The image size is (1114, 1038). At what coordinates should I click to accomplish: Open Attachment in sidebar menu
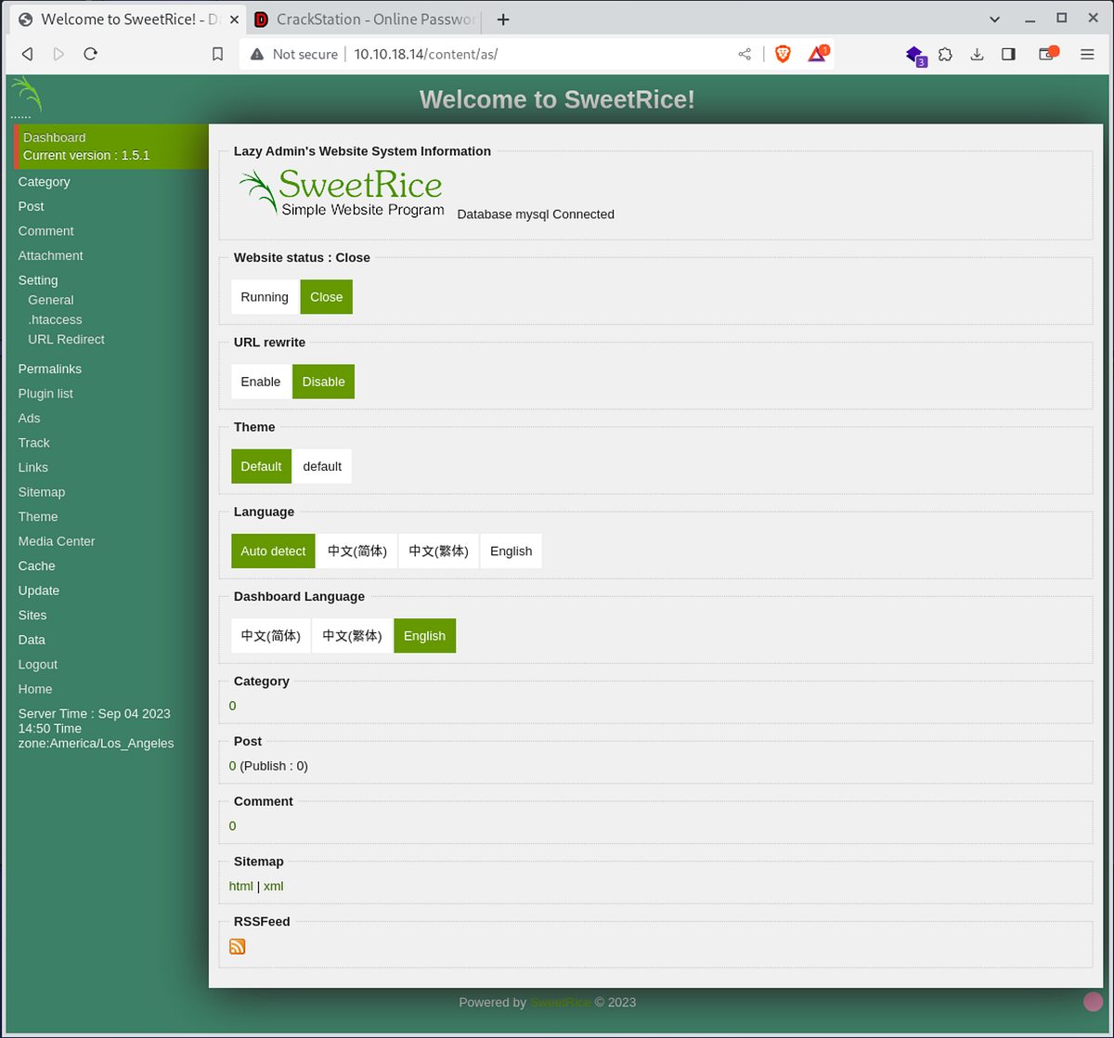50,255
